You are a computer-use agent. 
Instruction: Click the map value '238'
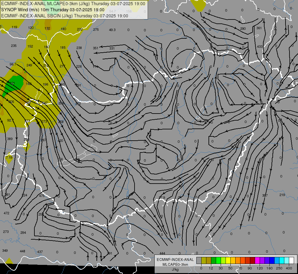[x=79, y=48]
